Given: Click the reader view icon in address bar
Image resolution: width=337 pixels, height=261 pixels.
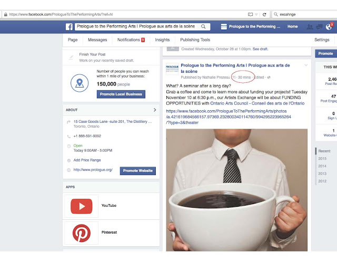Looking at the screenshot, I should coord(250,14).
